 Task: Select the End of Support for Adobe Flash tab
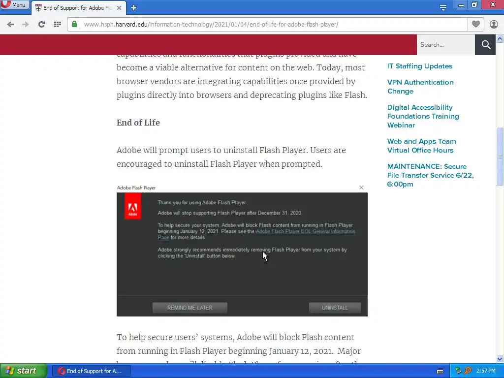78,8
